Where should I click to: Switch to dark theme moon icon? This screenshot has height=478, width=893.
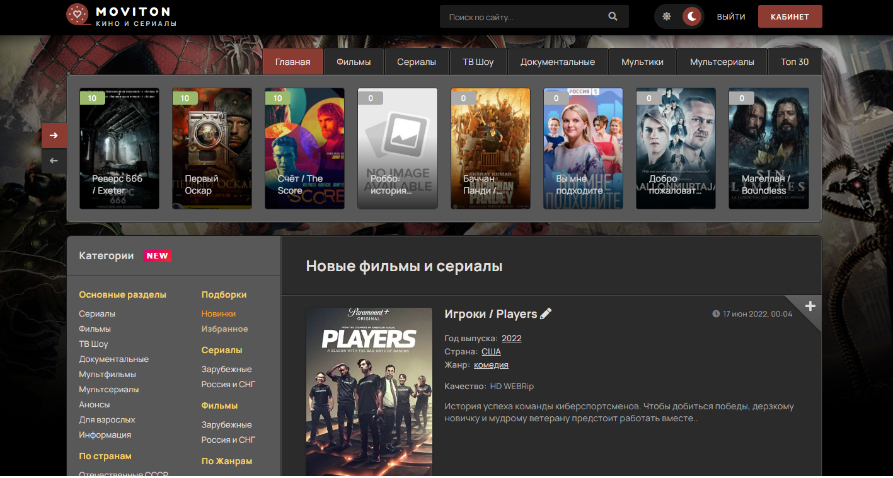point(692,17)
